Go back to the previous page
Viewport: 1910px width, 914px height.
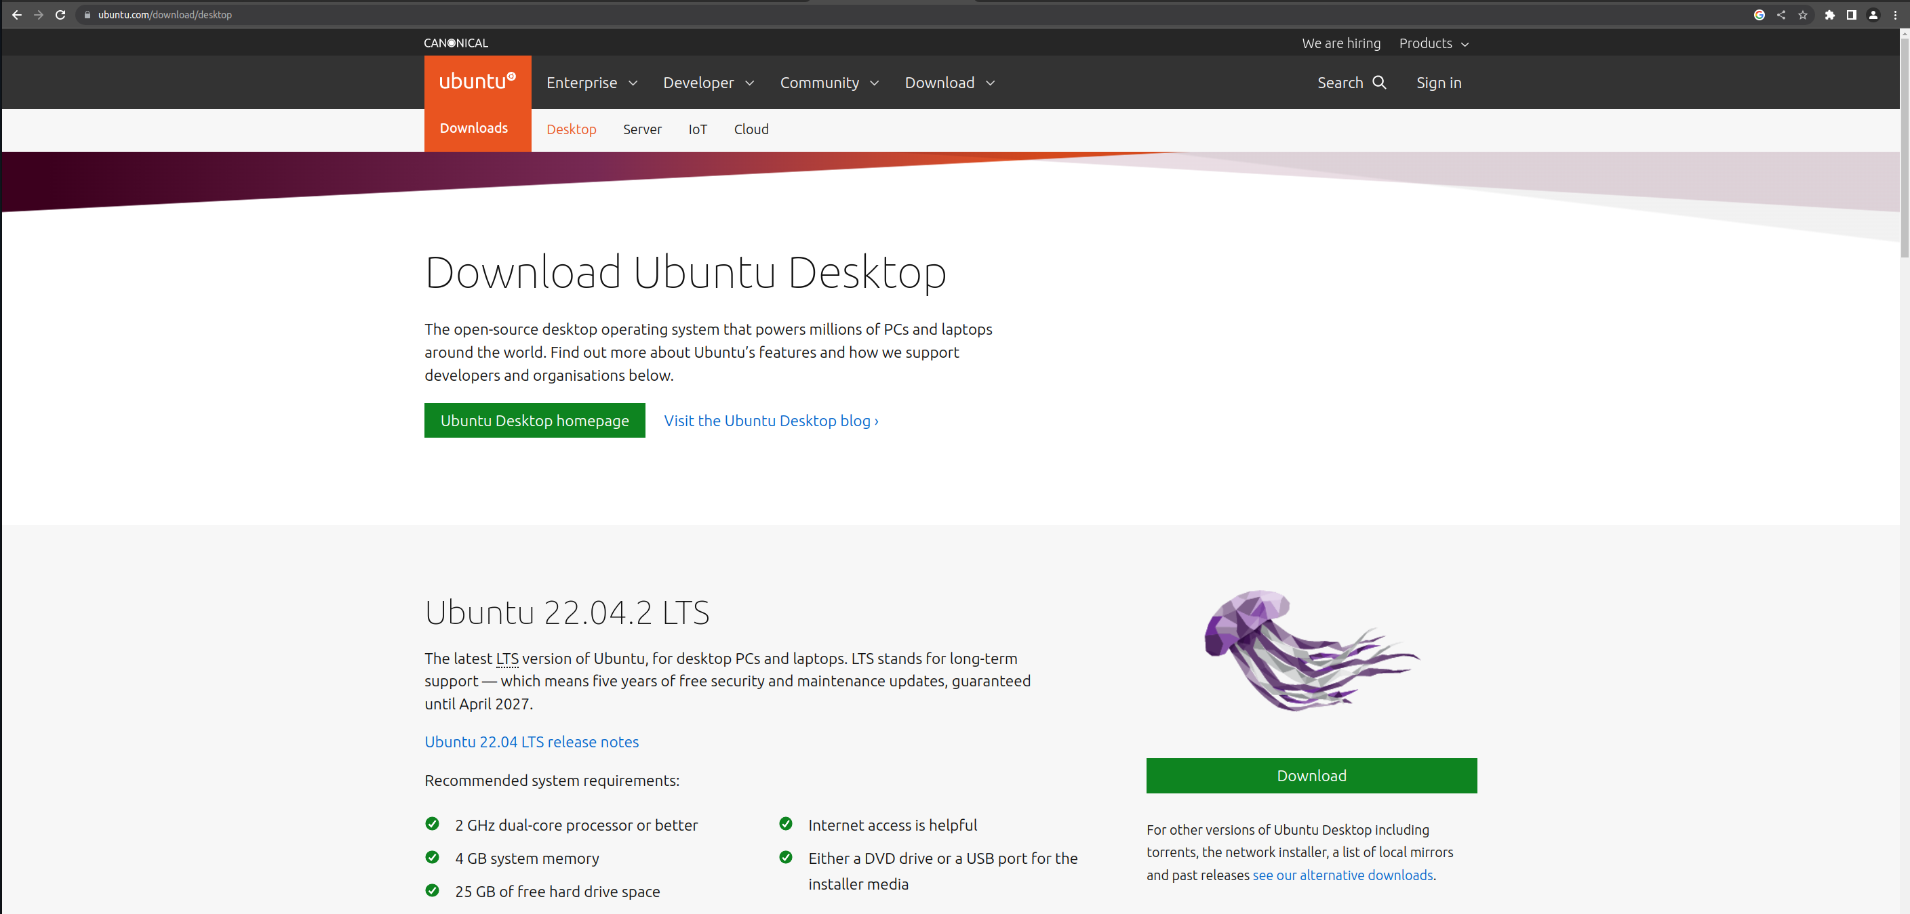[x=16, y=15]
